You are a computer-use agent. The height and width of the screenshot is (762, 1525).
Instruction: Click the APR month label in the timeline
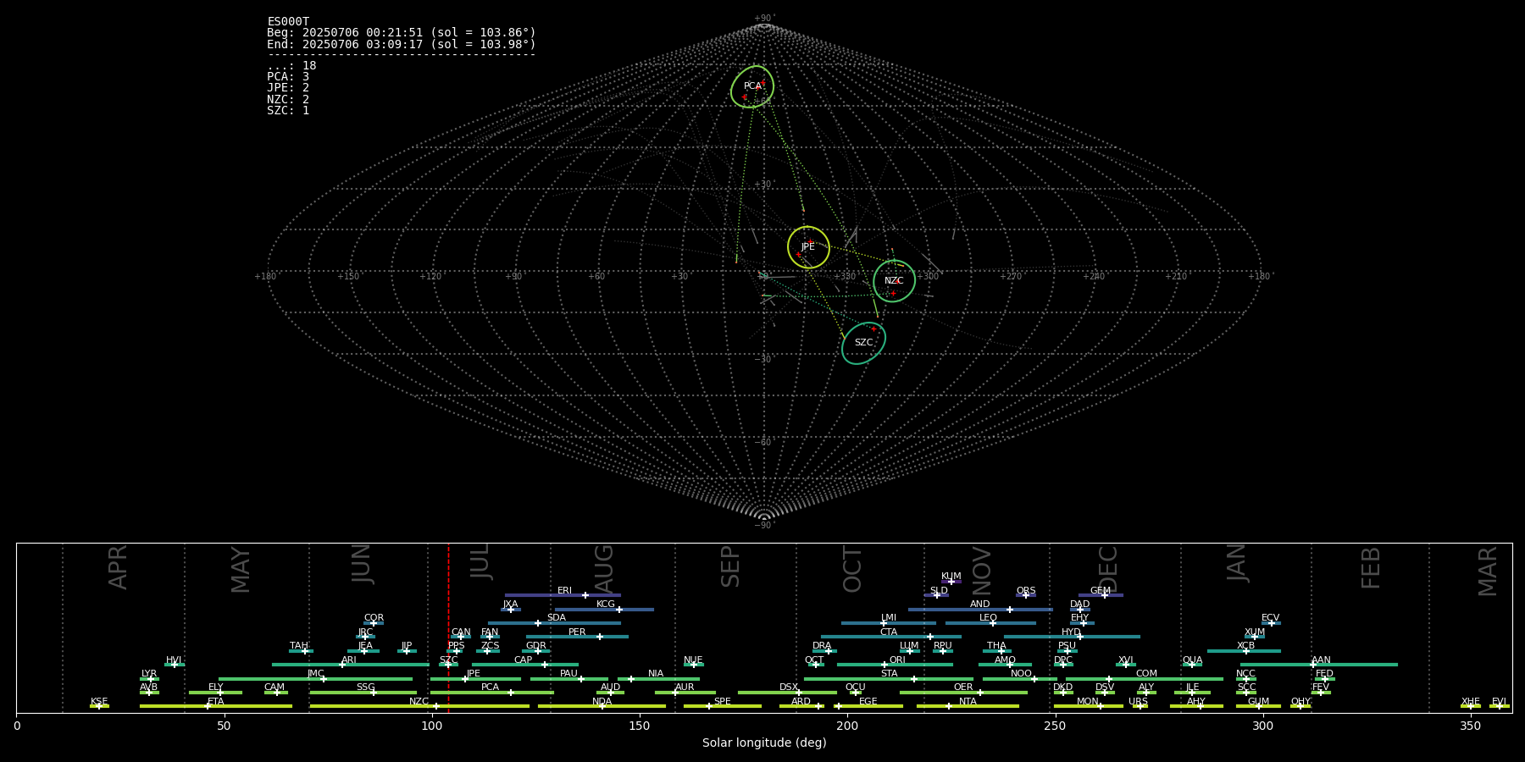pyautogui.click(x=118, y=567)
